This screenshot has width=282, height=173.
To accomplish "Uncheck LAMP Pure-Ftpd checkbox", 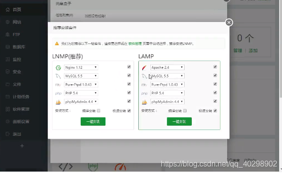I will click(x=215, y=84).
